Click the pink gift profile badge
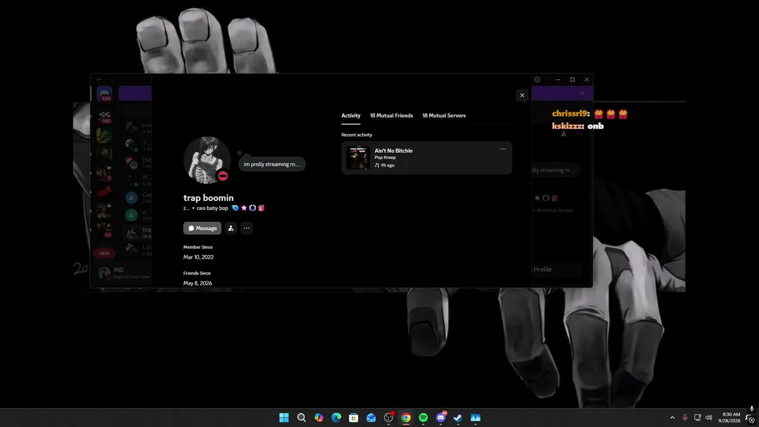Image resolution: width=759 pixels, height=427 pixels. tap(261, 208)
